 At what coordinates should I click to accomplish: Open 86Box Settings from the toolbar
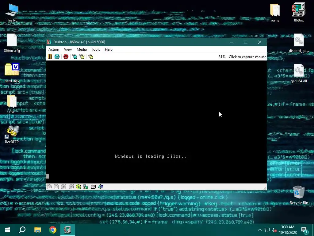pos(91,57)
